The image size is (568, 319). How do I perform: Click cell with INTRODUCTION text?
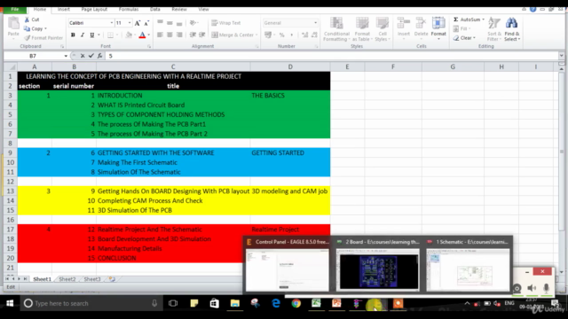(173, 96)
